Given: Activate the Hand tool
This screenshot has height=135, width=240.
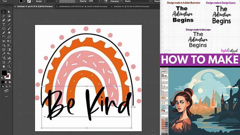Looking at the screenshot, I should (4, 66).
